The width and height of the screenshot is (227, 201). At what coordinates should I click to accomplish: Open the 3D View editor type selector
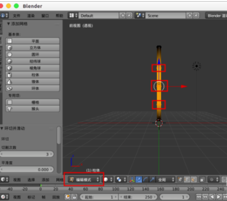(x=5, y=180)
